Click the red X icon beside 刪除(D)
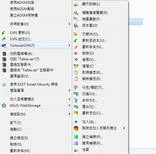The height and width of the screenshot is (154, 156). [x=76, y=53]
